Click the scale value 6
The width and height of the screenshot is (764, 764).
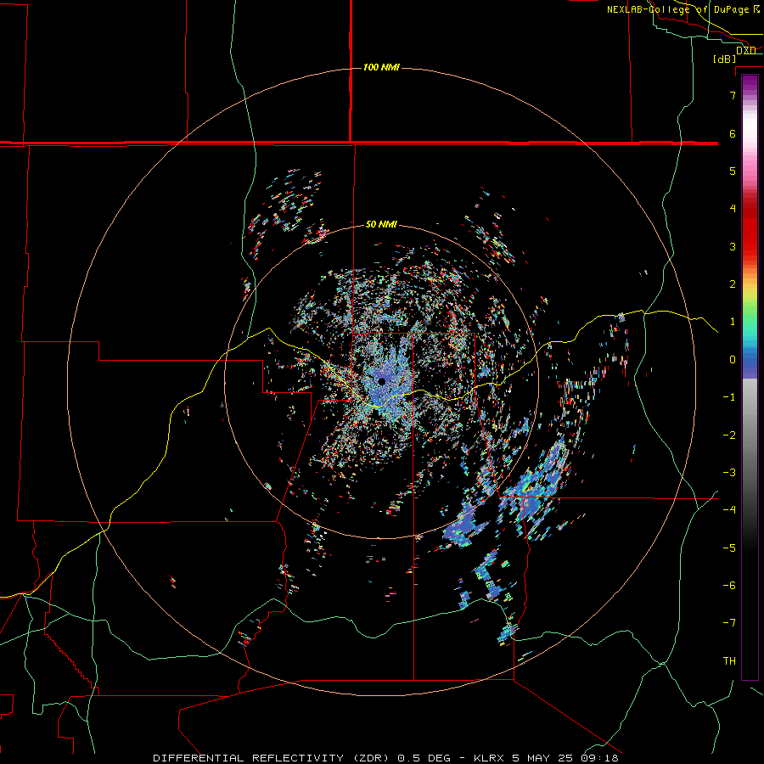[x=733, y=133]
